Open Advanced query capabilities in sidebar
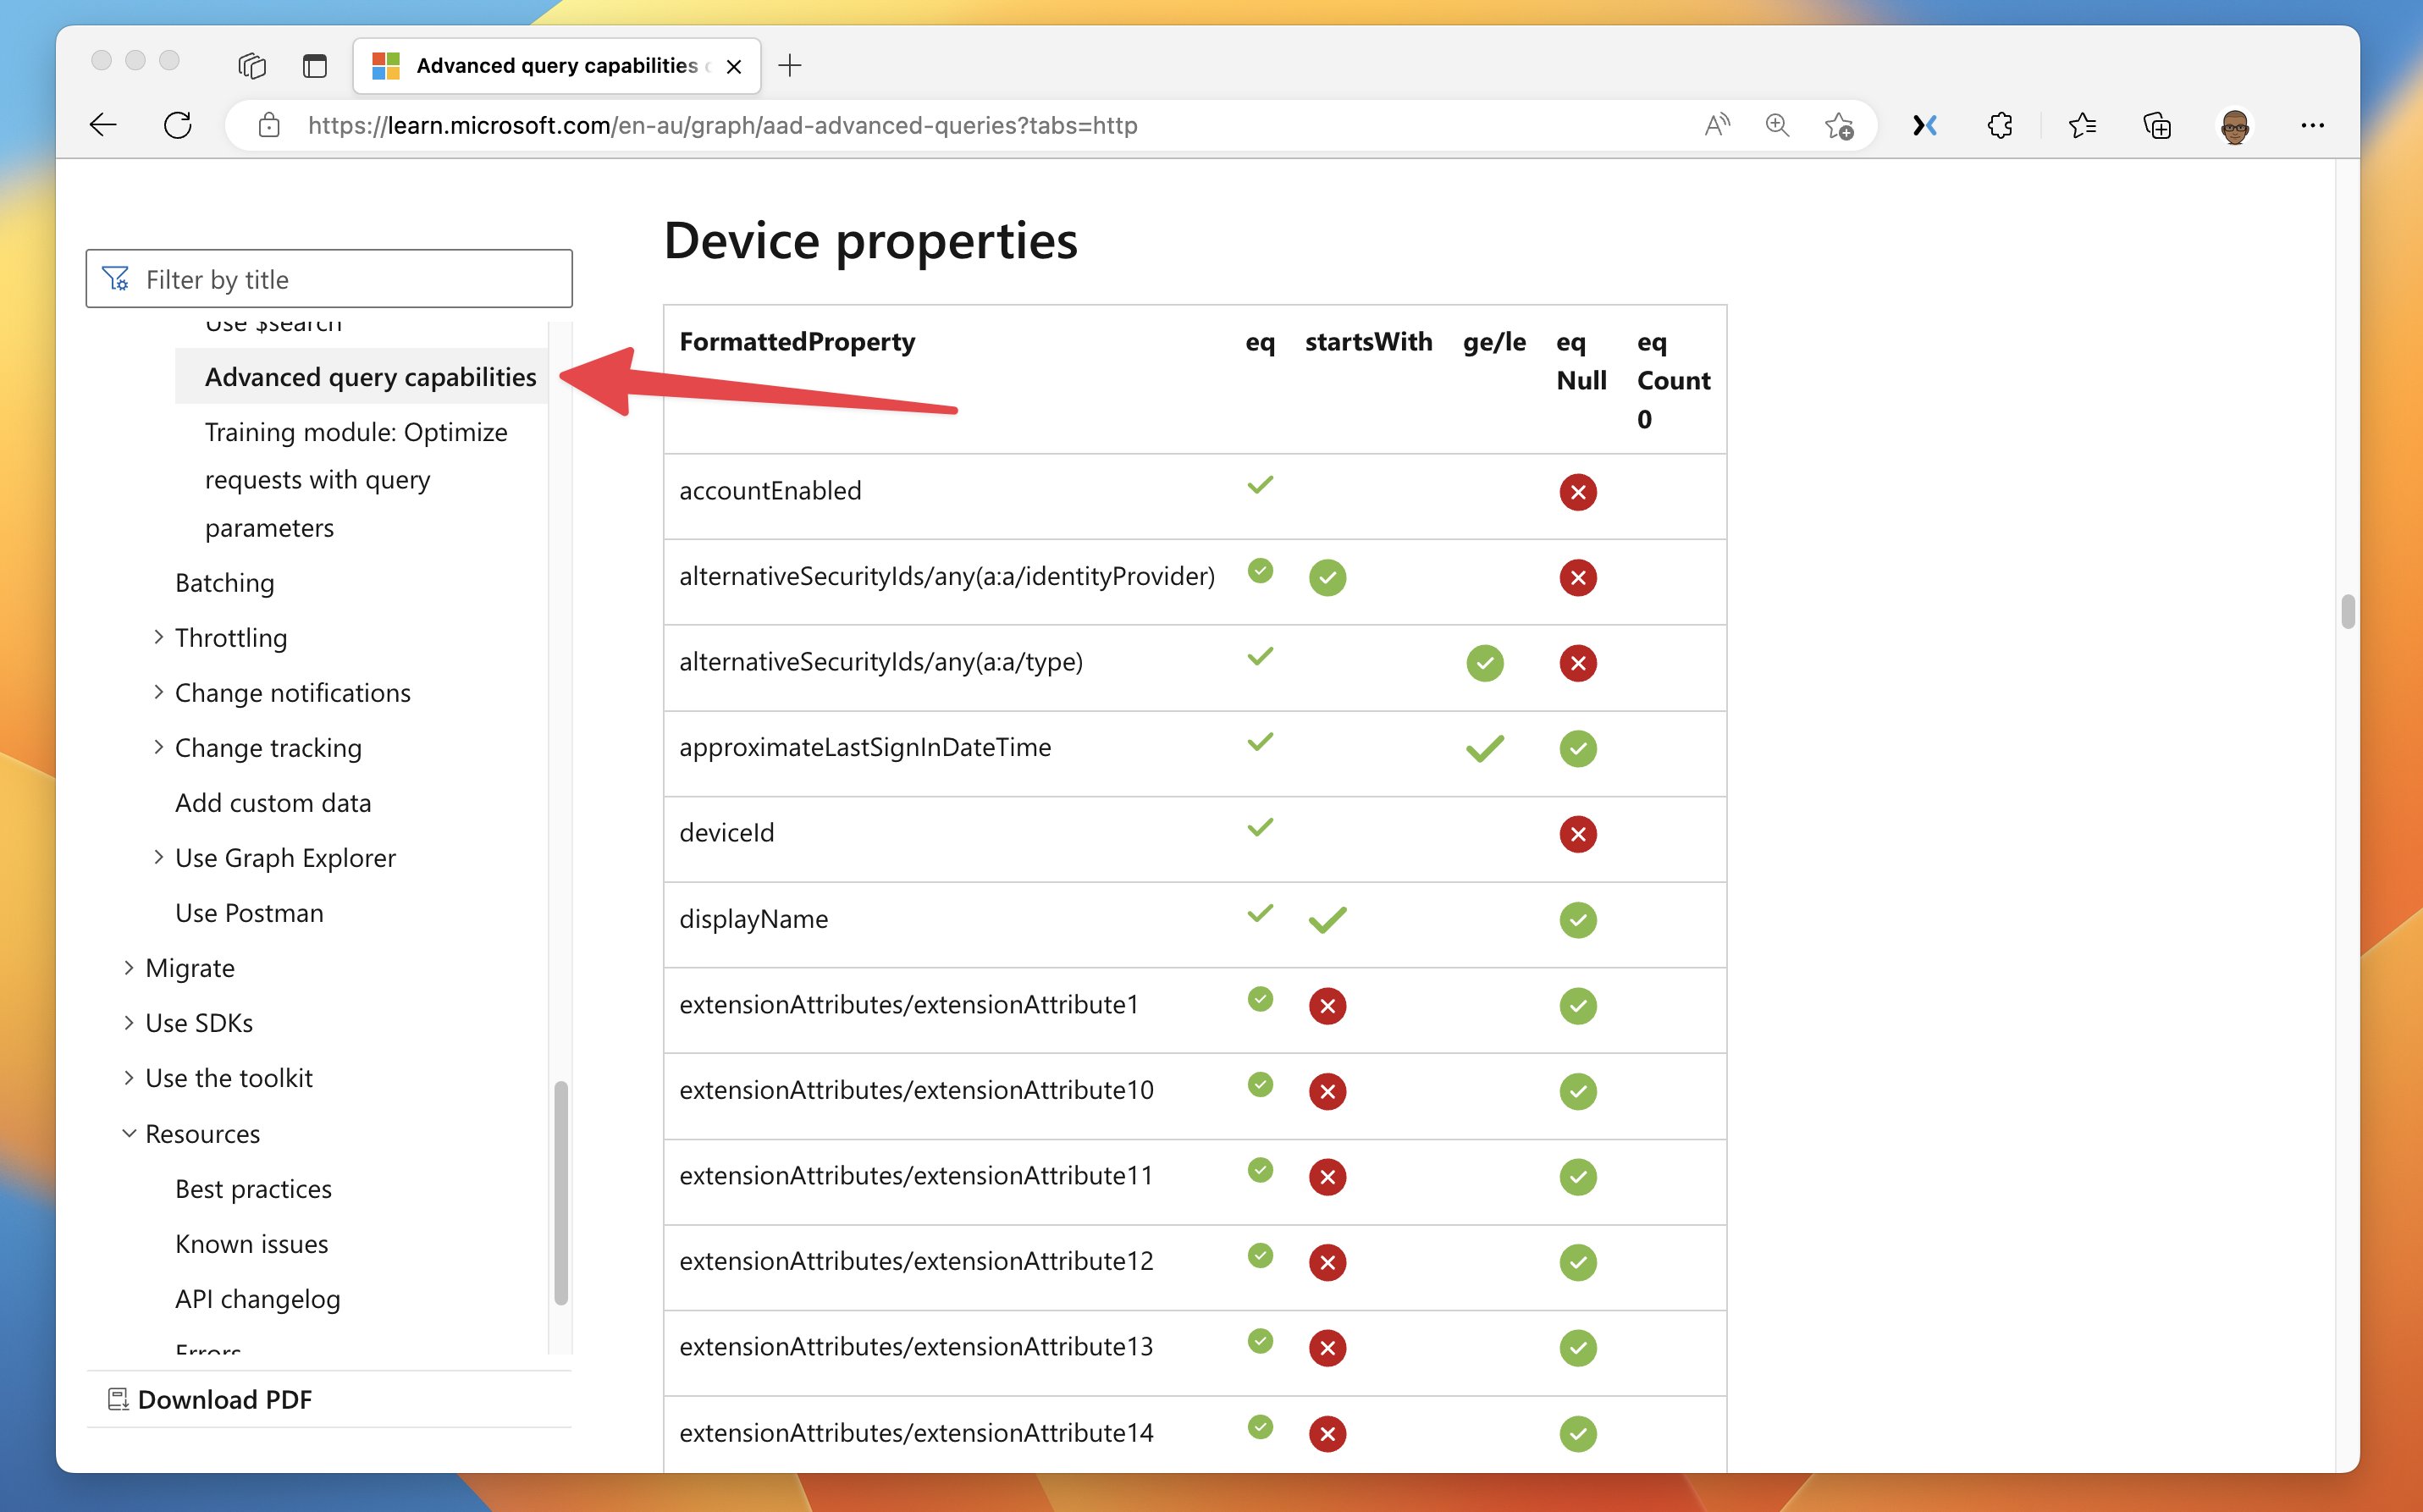 tap(370, 376)
